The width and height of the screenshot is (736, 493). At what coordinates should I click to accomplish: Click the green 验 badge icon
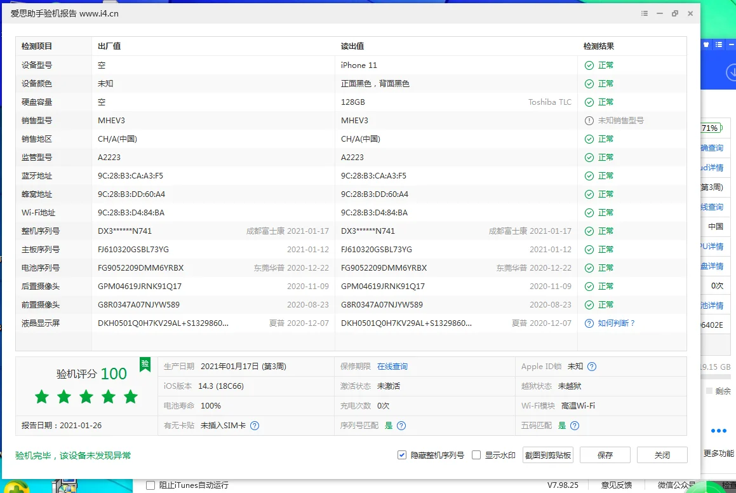(145, 365)
